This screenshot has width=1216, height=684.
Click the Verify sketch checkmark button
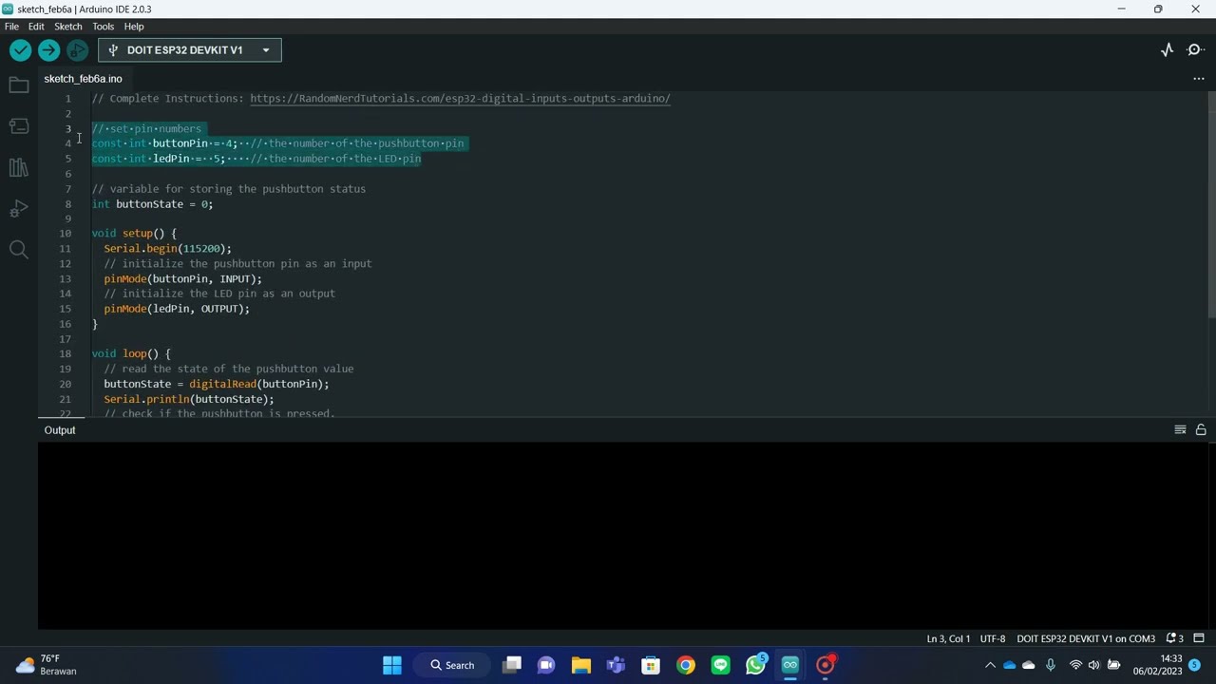click(x=20, y=50)
